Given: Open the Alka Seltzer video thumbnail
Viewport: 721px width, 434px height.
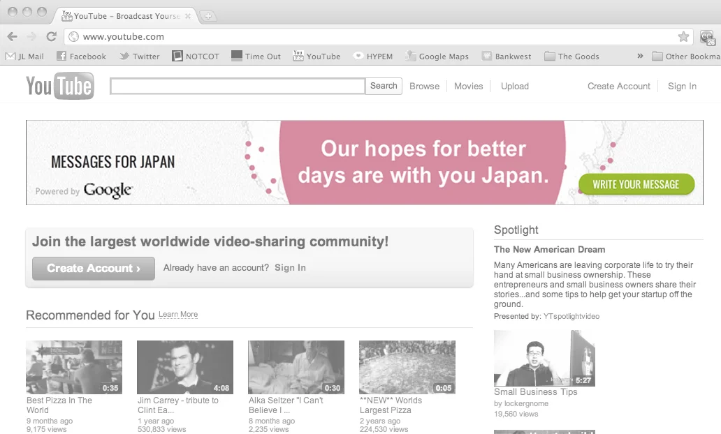Looking at the screenshot, I should coord(296,367).
